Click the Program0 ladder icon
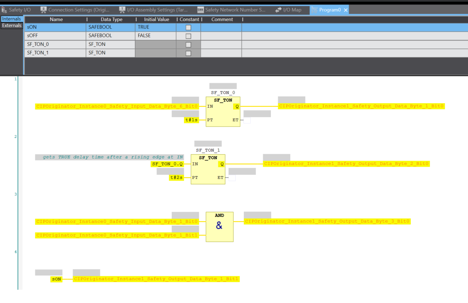 (314, 10)
